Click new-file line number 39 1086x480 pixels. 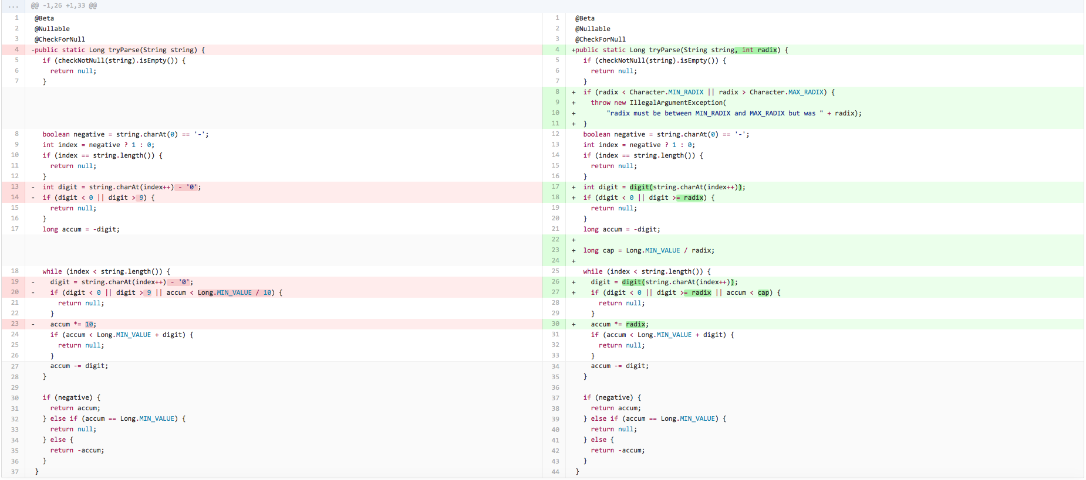(x=555, y=419)
